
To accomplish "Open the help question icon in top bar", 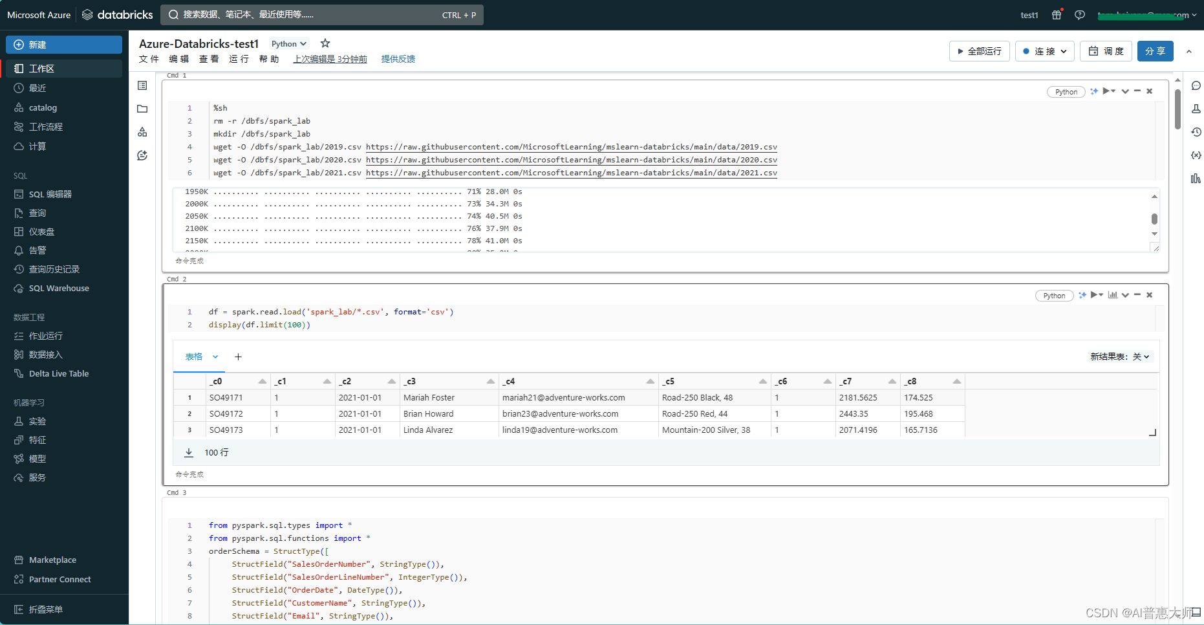I will click(1080, 15).
